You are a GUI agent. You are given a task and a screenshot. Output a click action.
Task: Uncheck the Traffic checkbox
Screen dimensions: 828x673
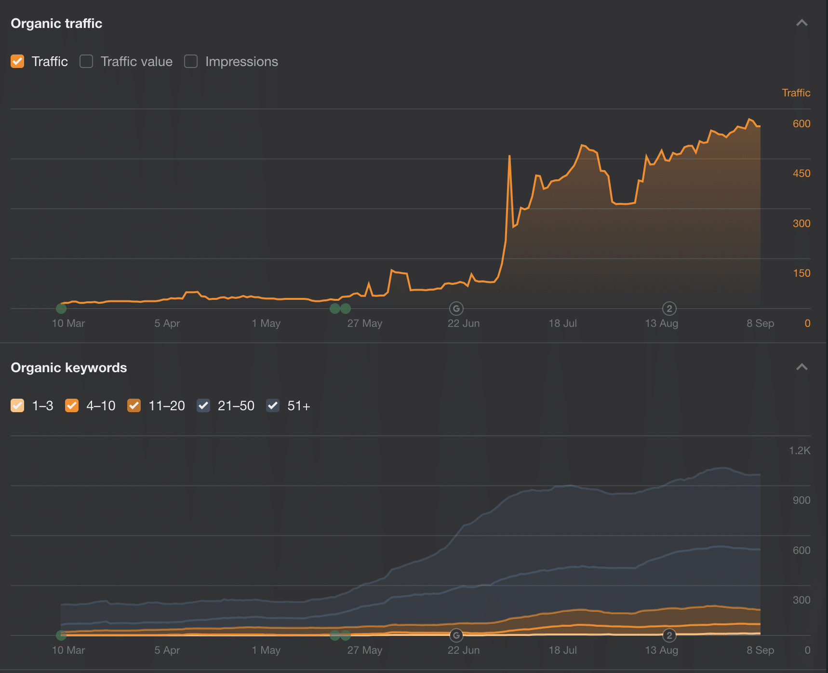17,62
